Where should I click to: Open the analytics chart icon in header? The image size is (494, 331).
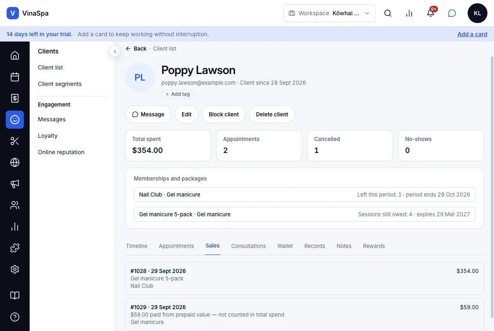[x=409, y=13]
